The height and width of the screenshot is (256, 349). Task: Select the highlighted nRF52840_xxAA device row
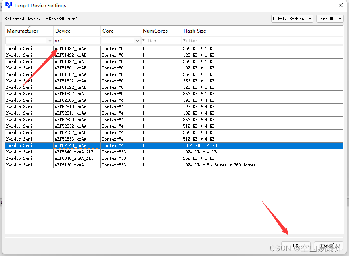click(x=174, y=145)
